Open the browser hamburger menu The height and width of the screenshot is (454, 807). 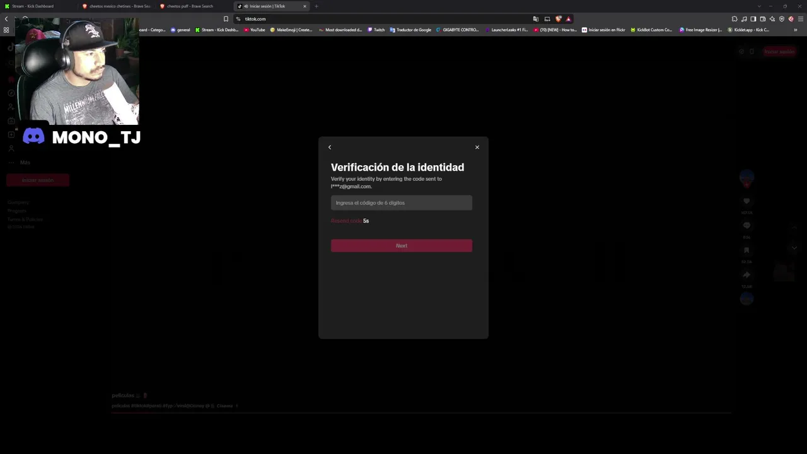(x=801, y=19)
